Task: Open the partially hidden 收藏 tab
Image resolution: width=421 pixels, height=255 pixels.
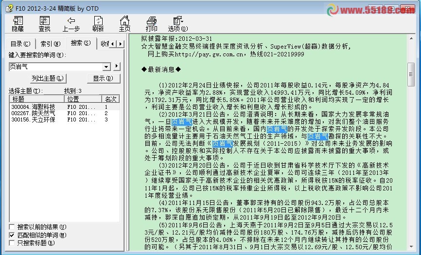Action: [104, 44]
